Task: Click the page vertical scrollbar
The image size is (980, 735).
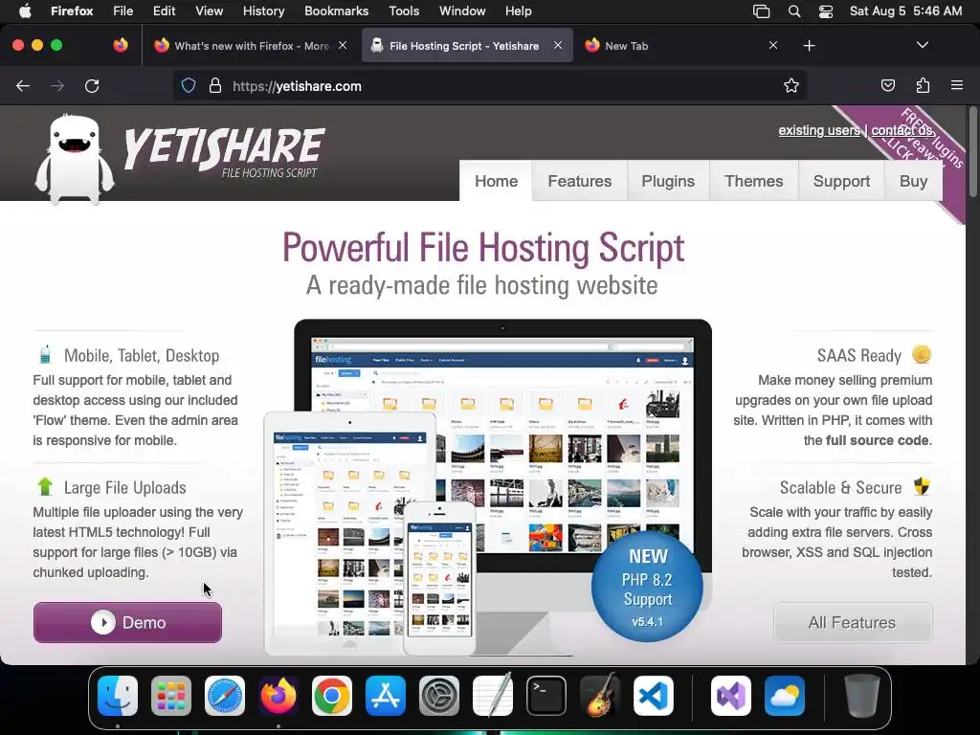Action: pyautogui.click(x=972, y=153)
